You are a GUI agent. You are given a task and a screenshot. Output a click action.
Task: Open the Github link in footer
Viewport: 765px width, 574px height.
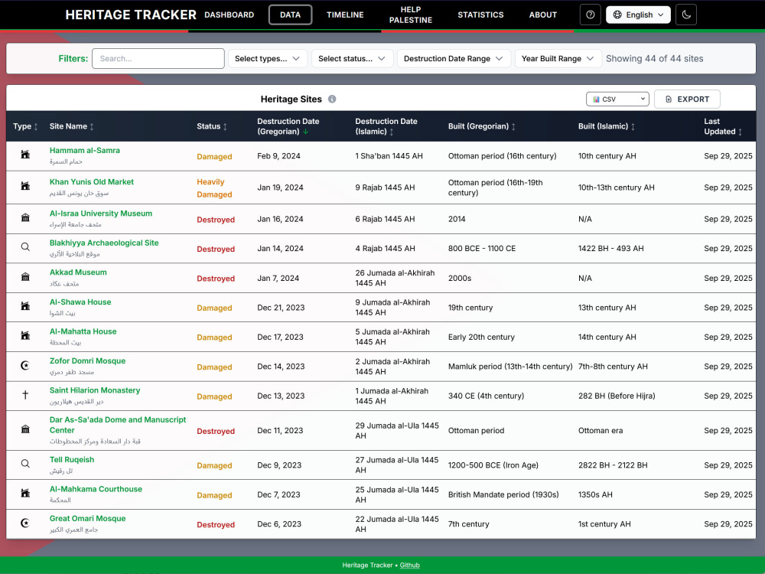[410, 566]
